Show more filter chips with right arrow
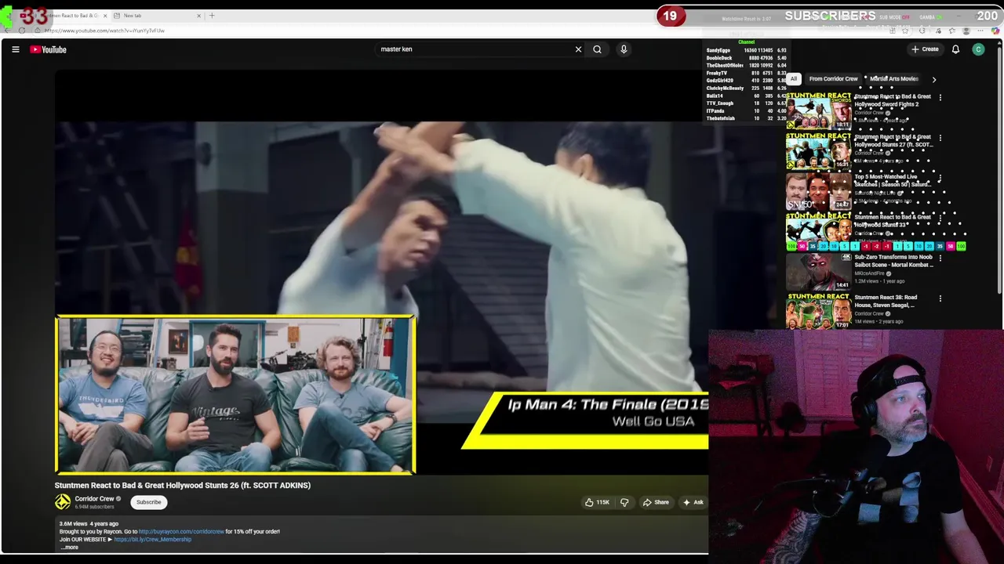 click(933, 79)
